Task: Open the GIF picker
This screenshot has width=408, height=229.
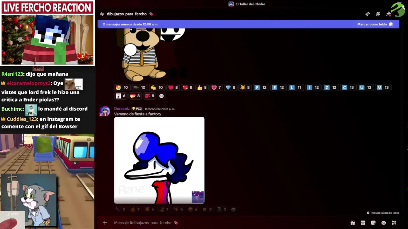Action: [363, 223]
